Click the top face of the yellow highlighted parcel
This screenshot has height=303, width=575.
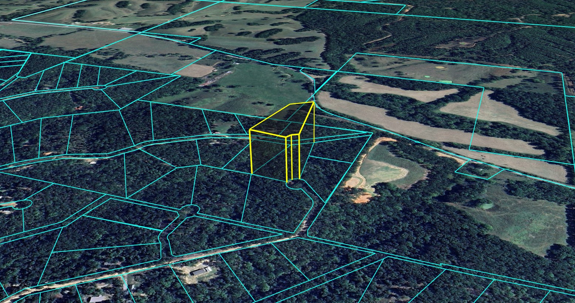click(x=283, y=120)
